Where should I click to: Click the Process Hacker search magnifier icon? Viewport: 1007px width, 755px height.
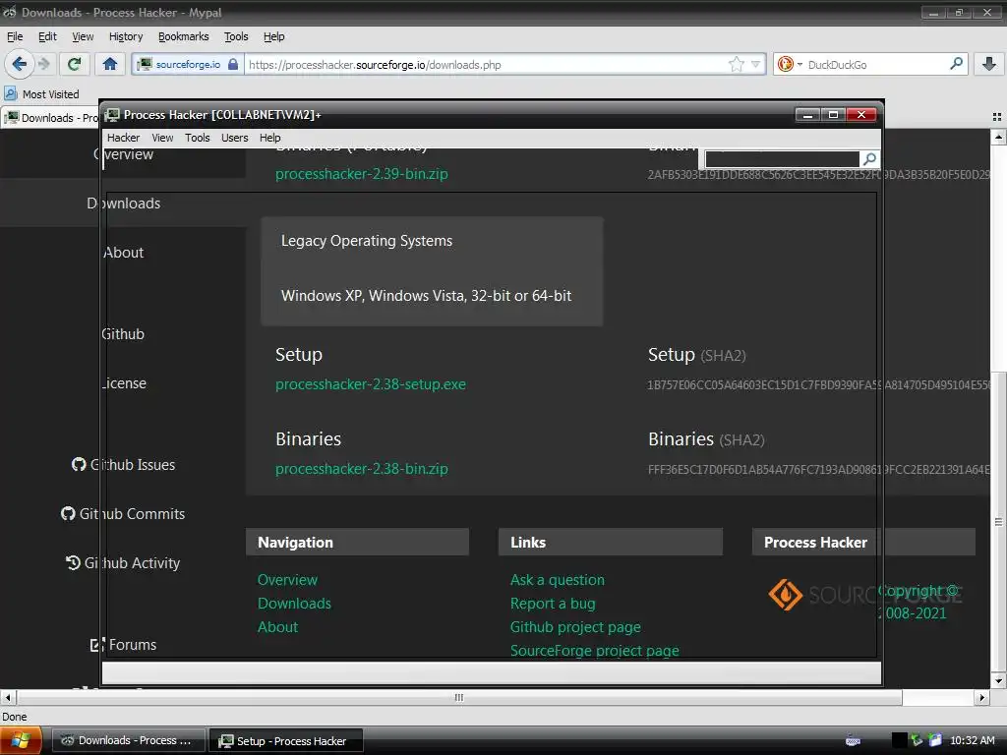click(869, 158)
